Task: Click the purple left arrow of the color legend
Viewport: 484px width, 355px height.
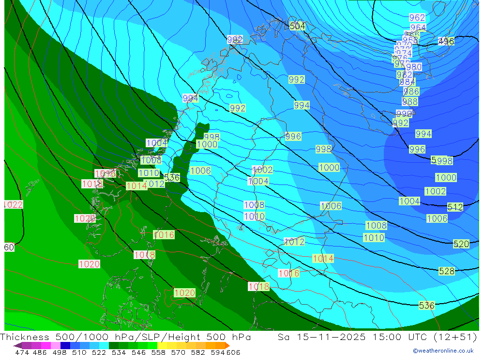Action: coord(17,346)
